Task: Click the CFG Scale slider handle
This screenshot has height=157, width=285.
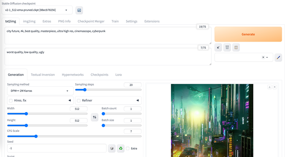Action: coord(36,136)
